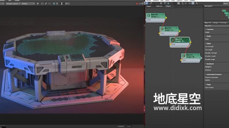Click the region render icon in viewport toolbar
The image size is (229, 128).
point(46,4)
